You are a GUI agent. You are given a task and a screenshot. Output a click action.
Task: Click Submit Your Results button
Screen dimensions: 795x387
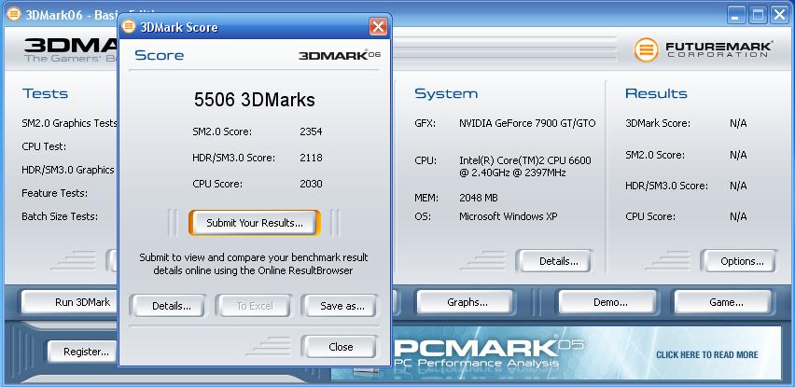tap(255, 223)
